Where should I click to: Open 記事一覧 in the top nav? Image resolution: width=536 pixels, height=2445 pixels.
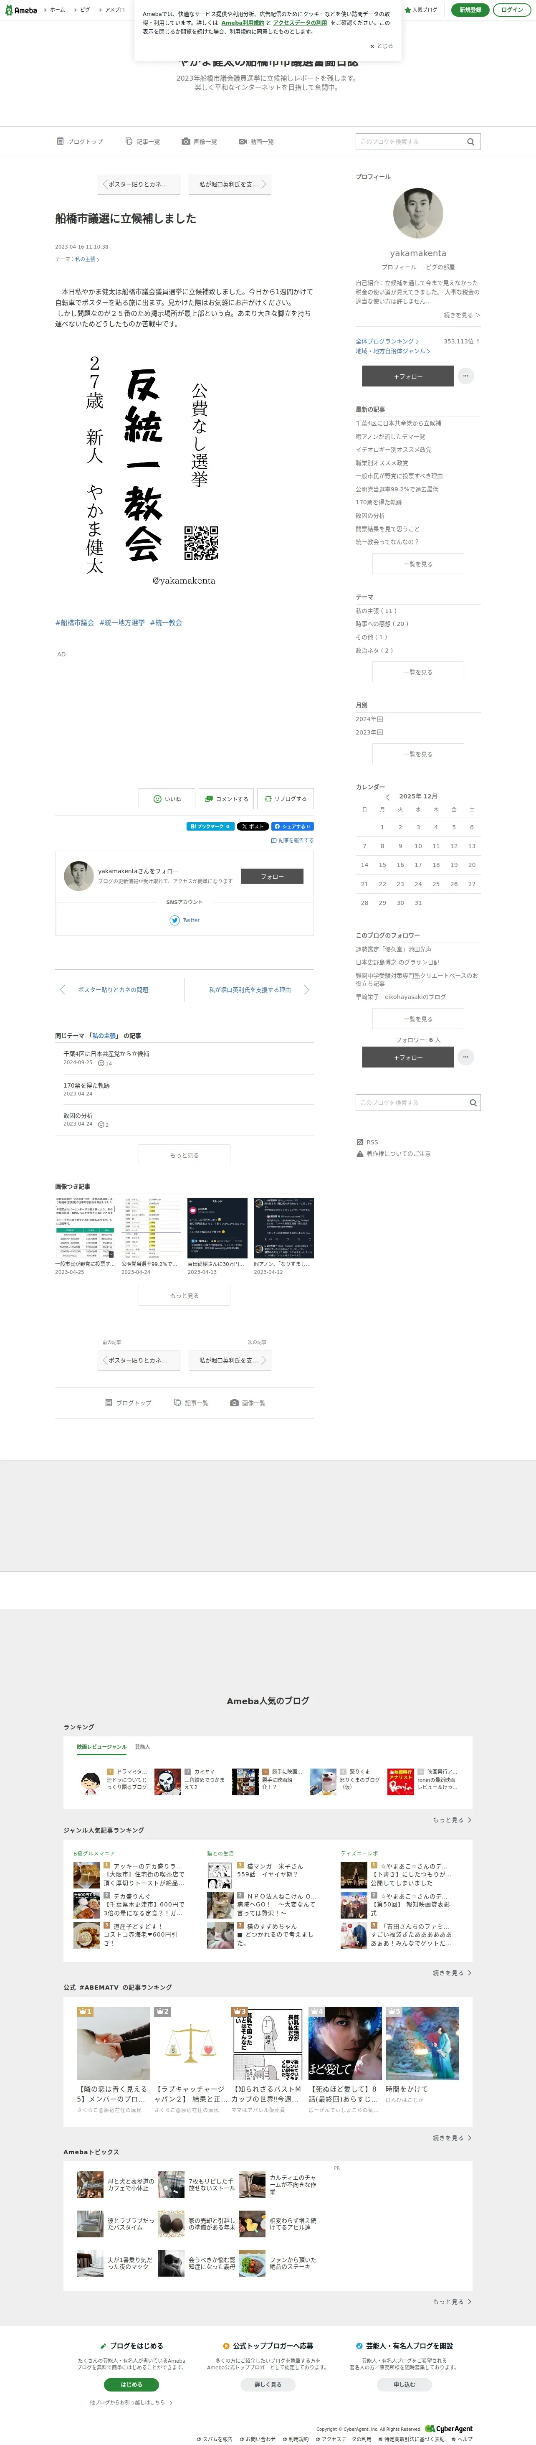142,141
